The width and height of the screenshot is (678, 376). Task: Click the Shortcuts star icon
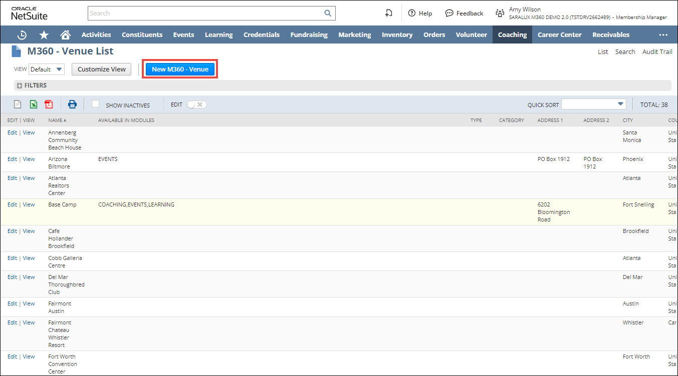click(x=44, y=35)
